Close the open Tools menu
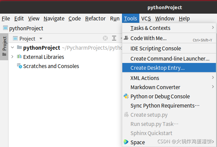Image resolution: width=217 pixels, height=147 pixels. coord(130,18)
